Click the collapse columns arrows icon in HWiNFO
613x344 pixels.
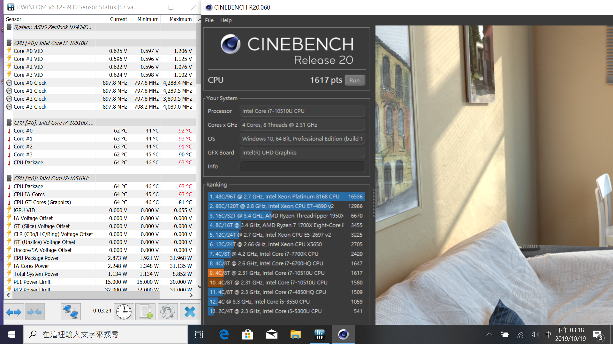(x=34, y=312)
